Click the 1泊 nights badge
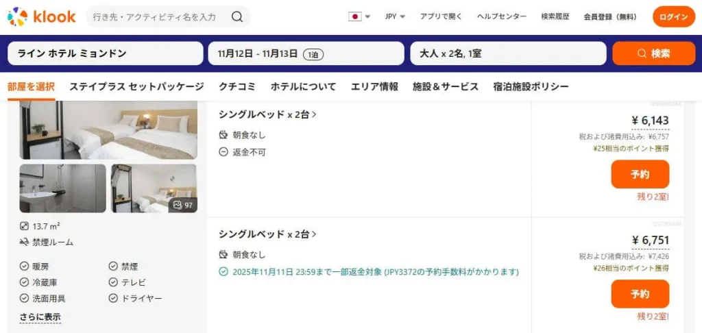702x333 pixels. click(x=313, y=55)
